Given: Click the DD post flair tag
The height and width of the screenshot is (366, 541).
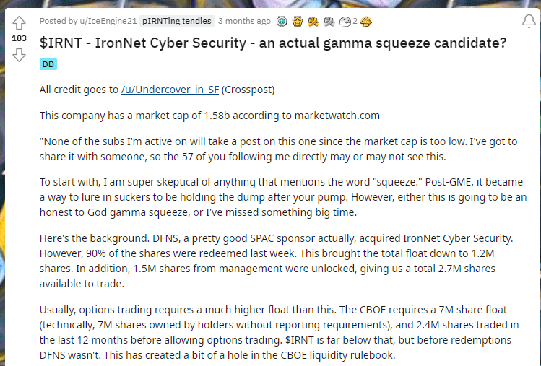Looking at the screenshot, I should [x=48, y=64].
